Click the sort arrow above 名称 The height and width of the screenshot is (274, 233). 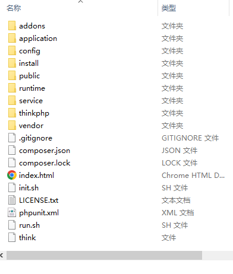(x=80, y=2)
